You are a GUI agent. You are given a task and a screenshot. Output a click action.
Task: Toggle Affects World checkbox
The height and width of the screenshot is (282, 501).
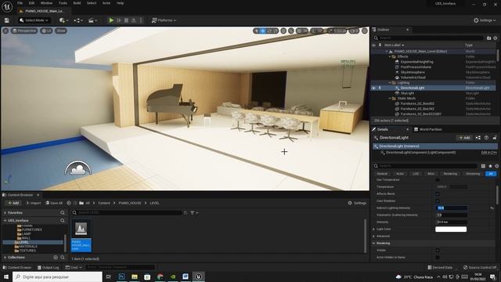click(438, 193)
